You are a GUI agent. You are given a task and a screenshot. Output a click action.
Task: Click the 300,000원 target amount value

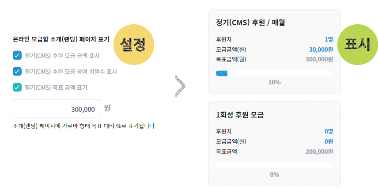[x=319, y=59]
